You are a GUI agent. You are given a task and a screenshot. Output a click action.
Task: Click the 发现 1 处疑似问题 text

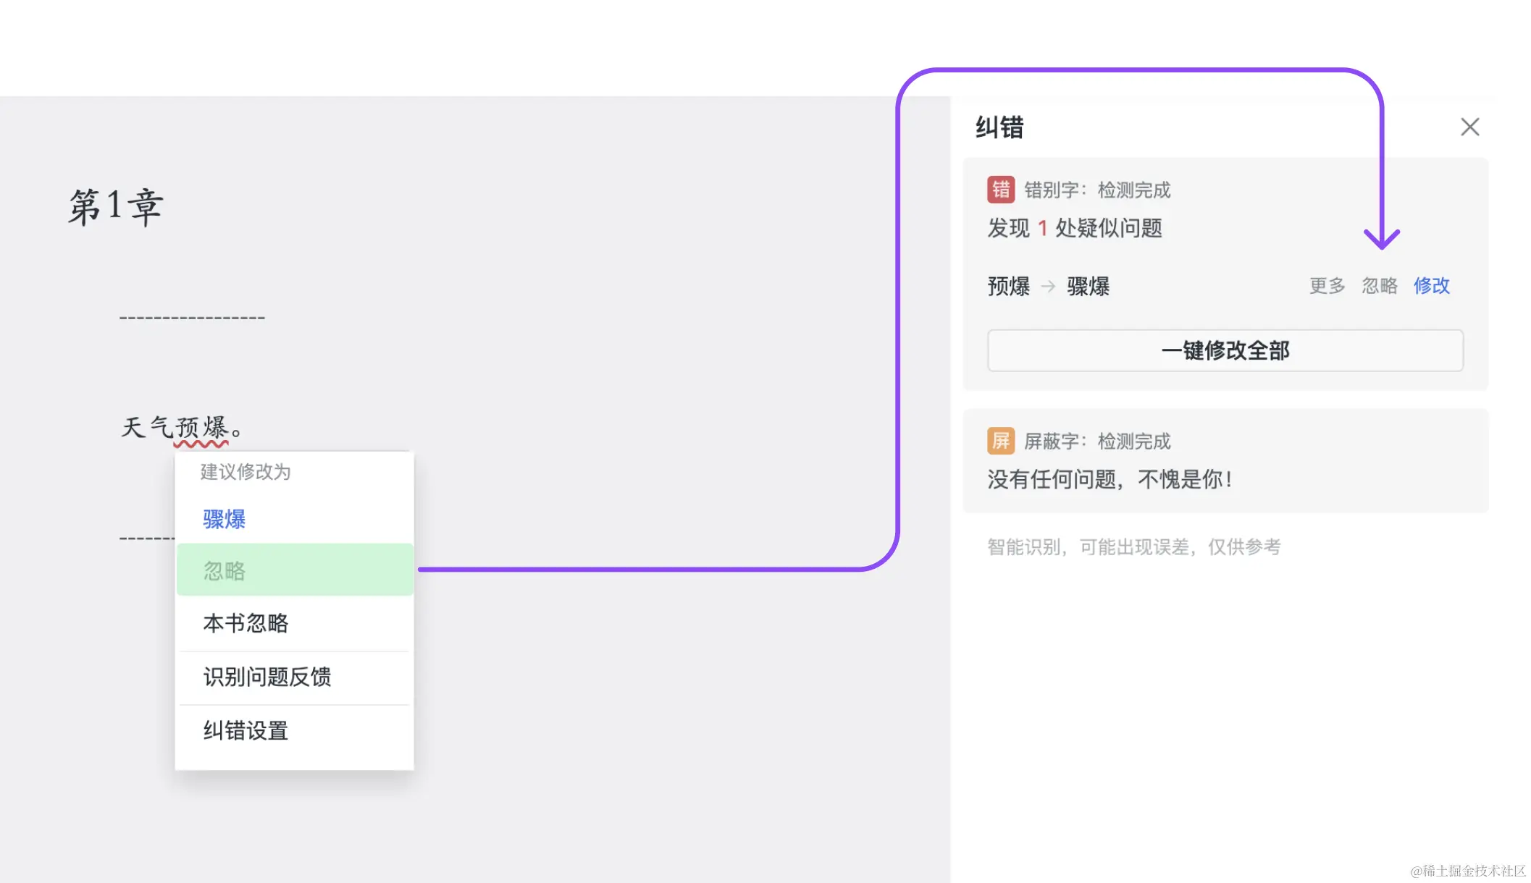(1075, 228)
